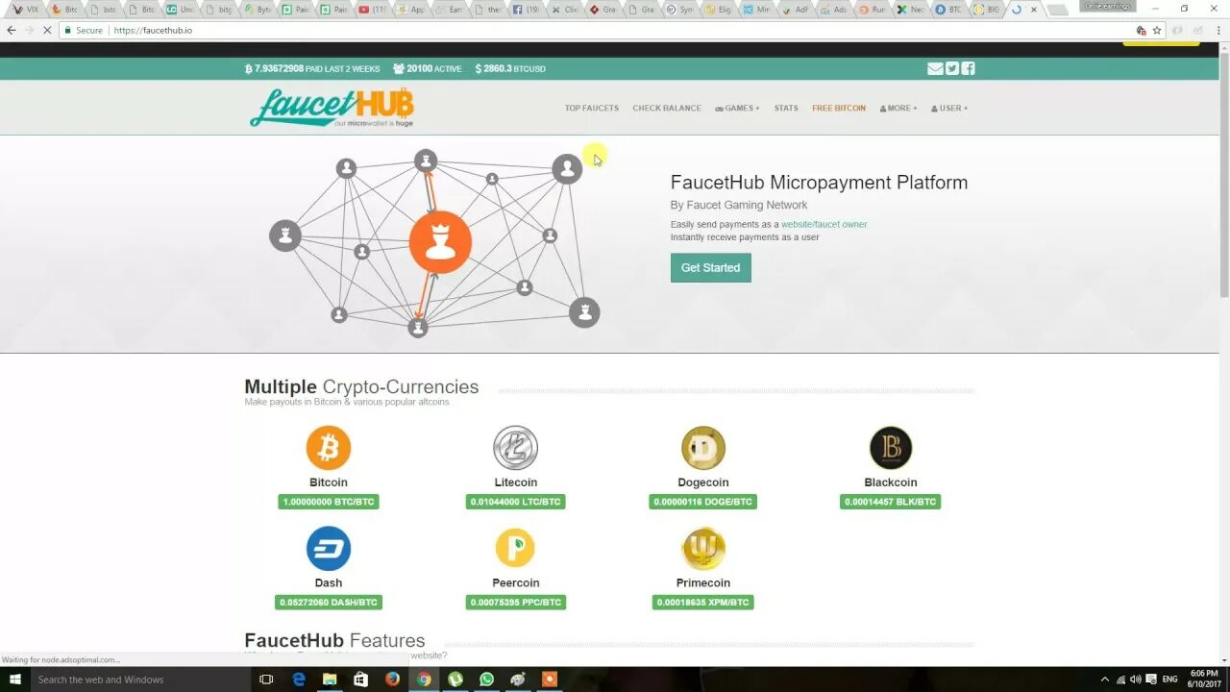Image resolution: width=1230 pixels, height=692 pixels.
Task: Click the Get Started button
Action: [711, 267]
